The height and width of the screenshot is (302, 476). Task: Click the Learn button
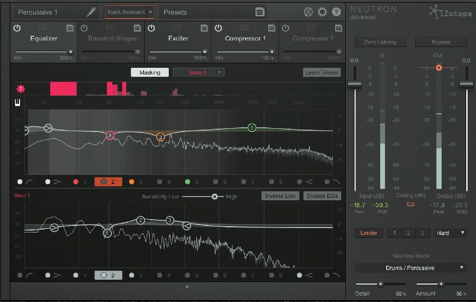pos(312,72)
